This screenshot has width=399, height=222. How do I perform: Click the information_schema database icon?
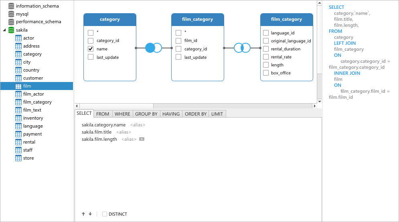coord(11,6)
